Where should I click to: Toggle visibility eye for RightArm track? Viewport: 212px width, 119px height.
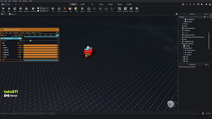click(18, 52)
